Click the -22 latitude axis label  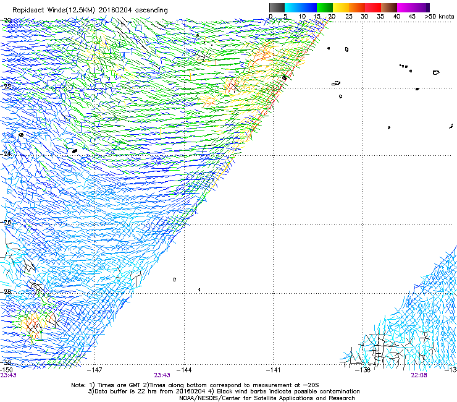(x=6, y=87)
